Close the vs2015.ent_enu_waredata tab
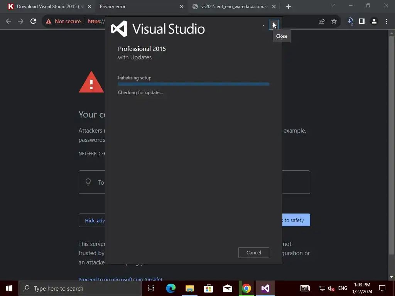 coord(274,7)
